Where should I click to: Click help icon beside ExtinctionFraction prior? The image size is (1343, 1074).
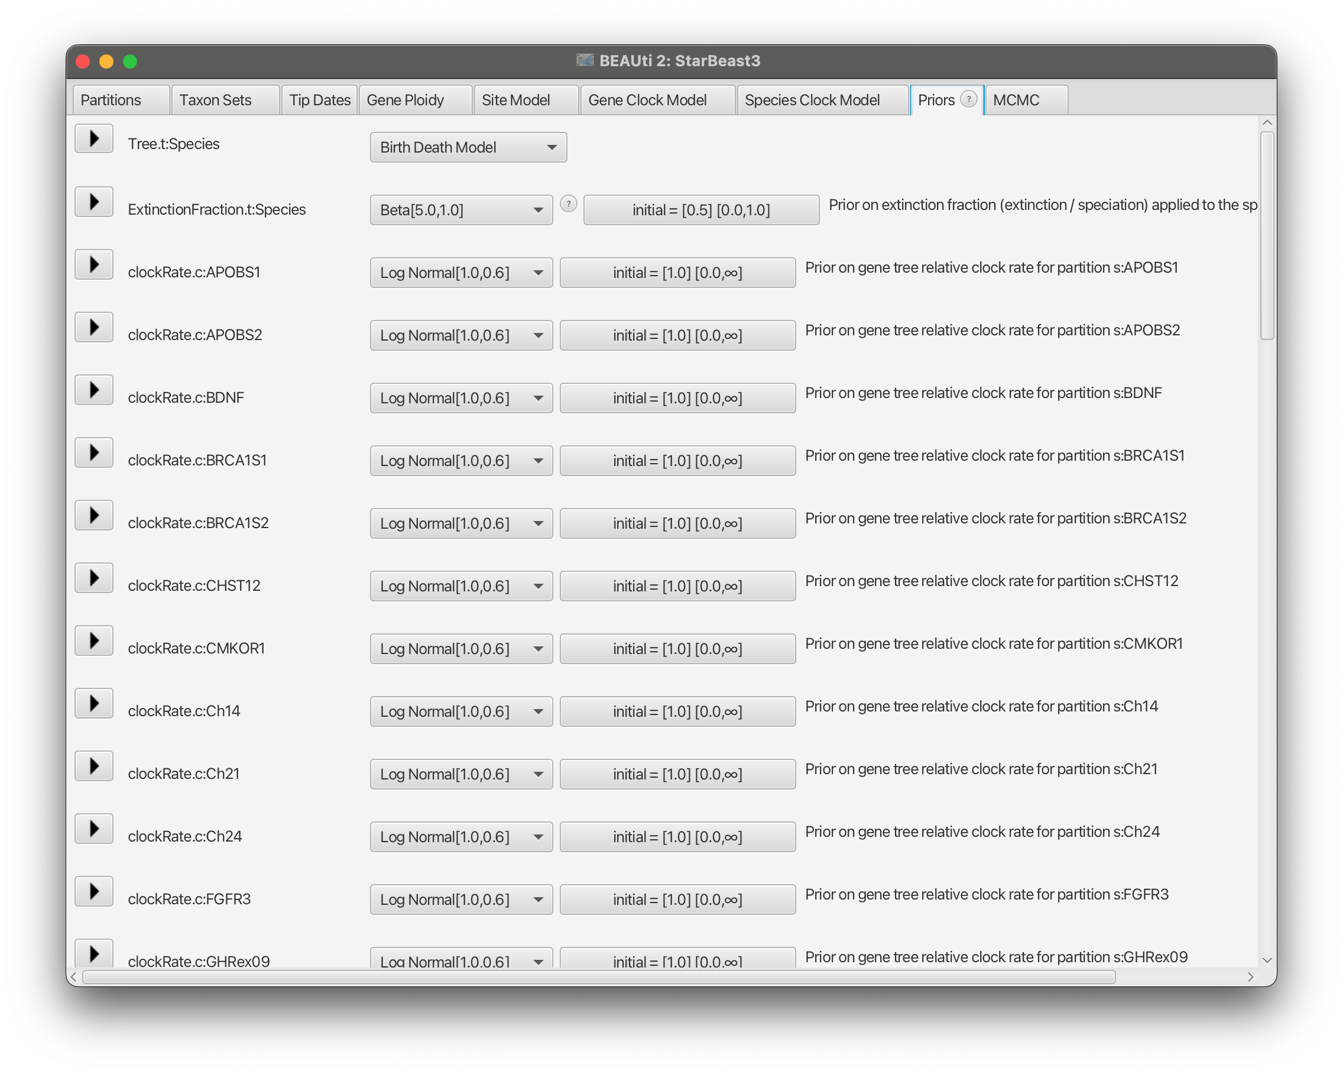pos(568,204)
